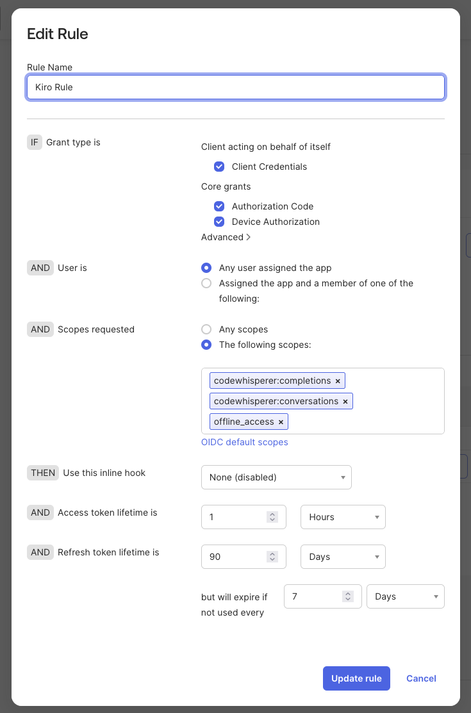
Task: Select Any user assigned the app
Action: click(206, 268)
